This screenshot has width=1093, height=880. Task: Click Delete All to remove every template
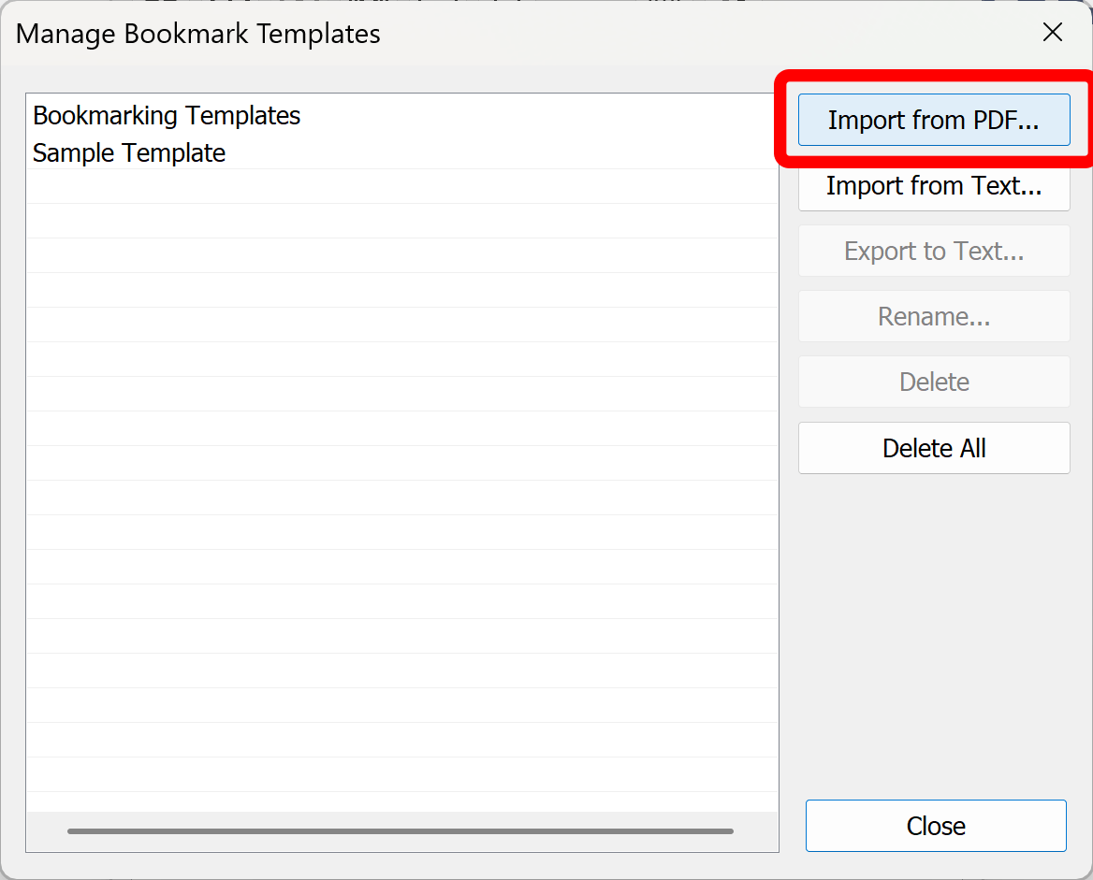point(934,447)
